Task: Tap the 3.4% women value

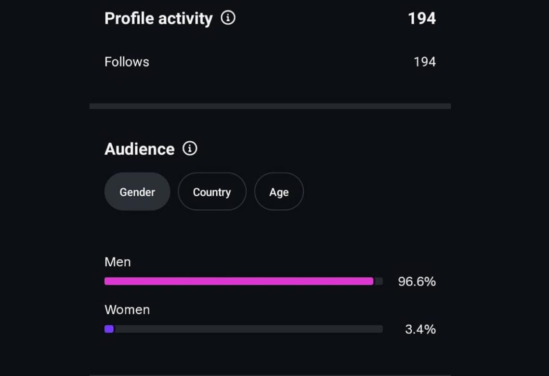Action: click(420, 329)
